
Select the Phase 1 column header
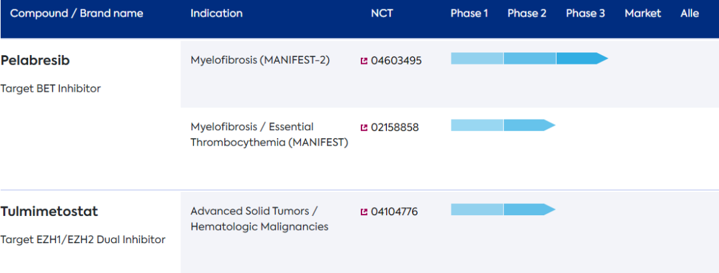469,13
